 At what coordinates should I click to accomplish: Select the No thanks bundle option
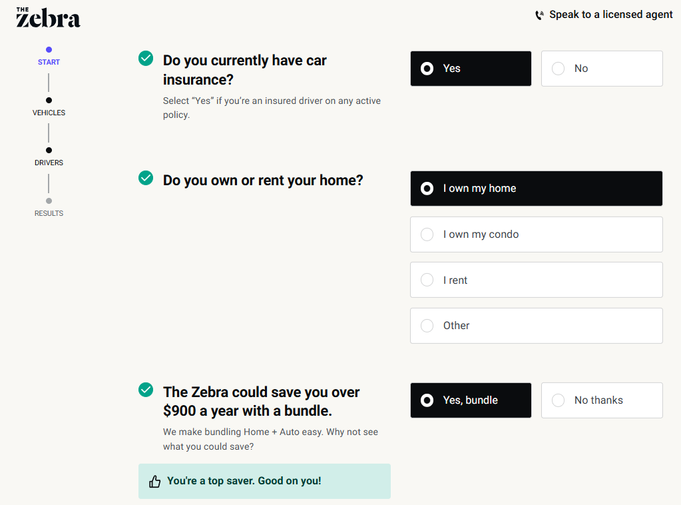(601, 400)
